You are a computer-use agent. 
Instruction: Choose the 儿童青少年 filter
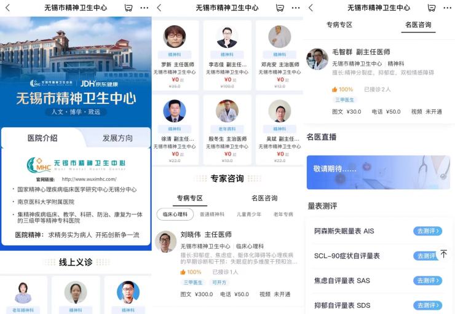pyautogui.click(x=248, y=214)
